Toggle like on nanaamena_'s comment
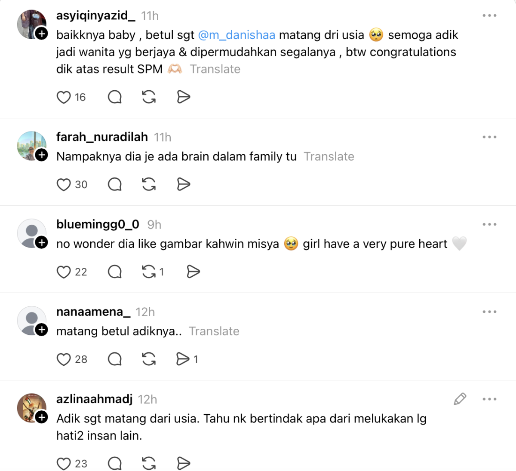This screenshot has height=471, width=516. pyautogui.click(x=64, y=359)
